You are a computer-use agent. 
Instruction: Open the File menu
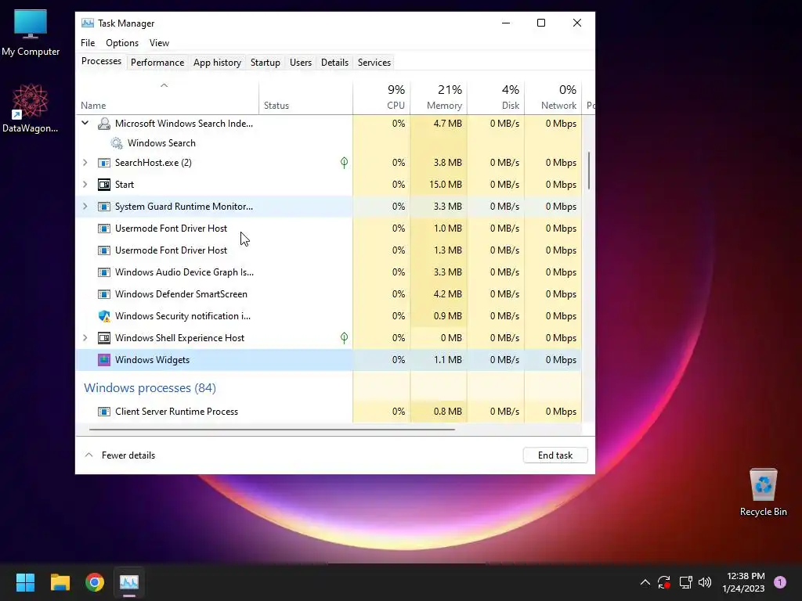click(x=88, y=43)
